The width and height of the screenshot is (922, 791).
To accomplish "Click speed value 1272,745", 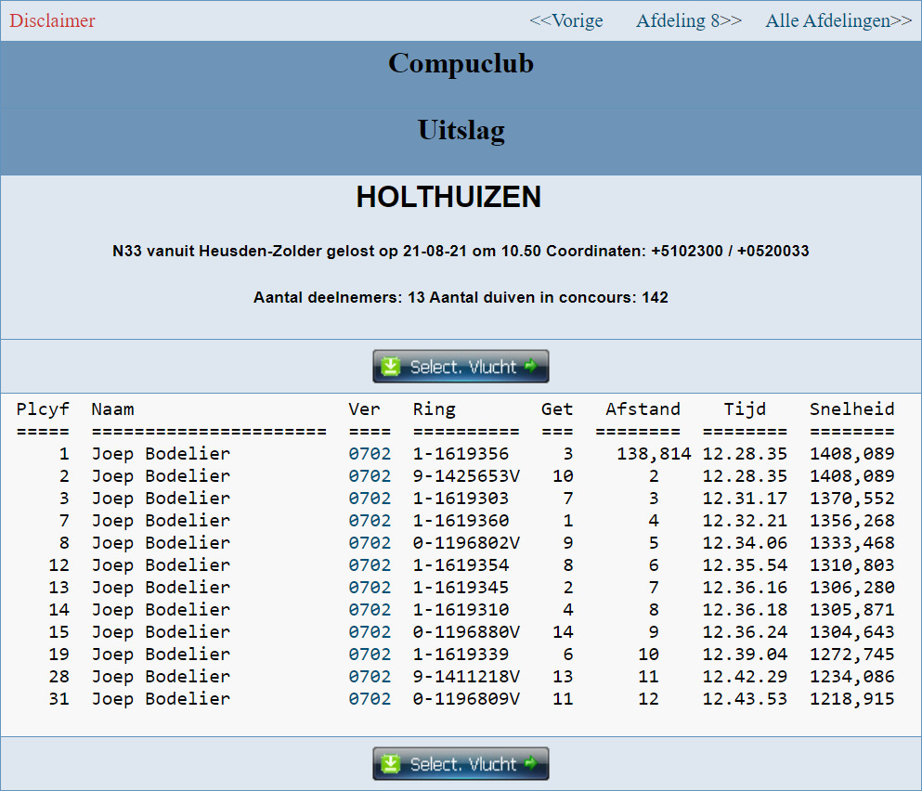I will [852, 655].
